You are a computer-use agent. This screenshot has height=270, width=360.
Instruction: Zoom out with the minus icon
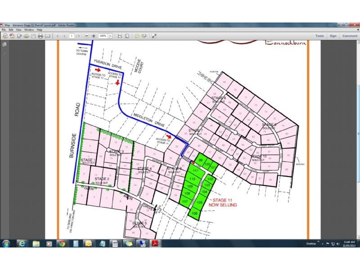pyautogui.click(x=87, y=35)
